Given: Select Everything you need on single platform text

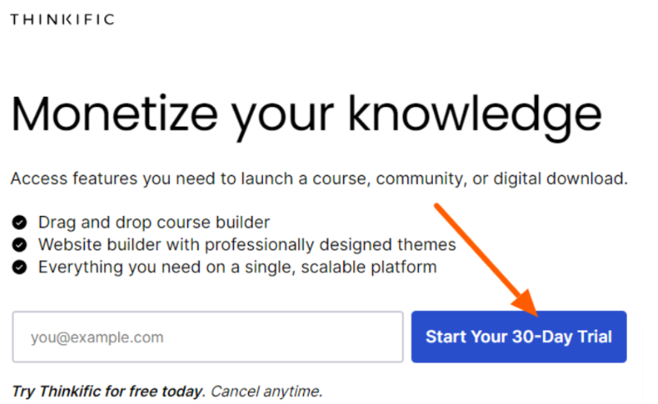Looking at the screenshot, I should [237, 267].
